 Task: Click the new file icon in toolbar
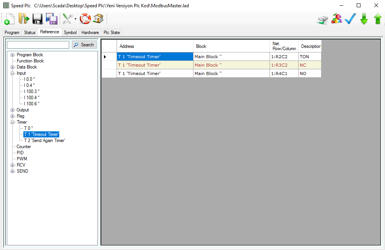tap(9, 19)
